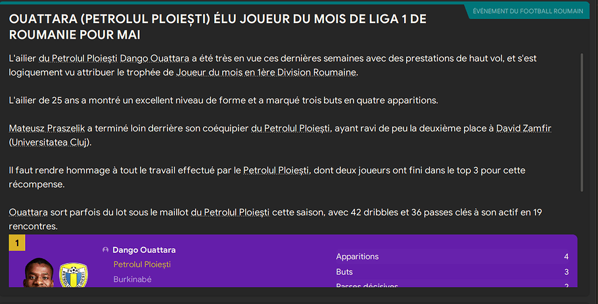Click the Buts stat row
The width and height of the screenshot is (598, 304).
[452, 272]
